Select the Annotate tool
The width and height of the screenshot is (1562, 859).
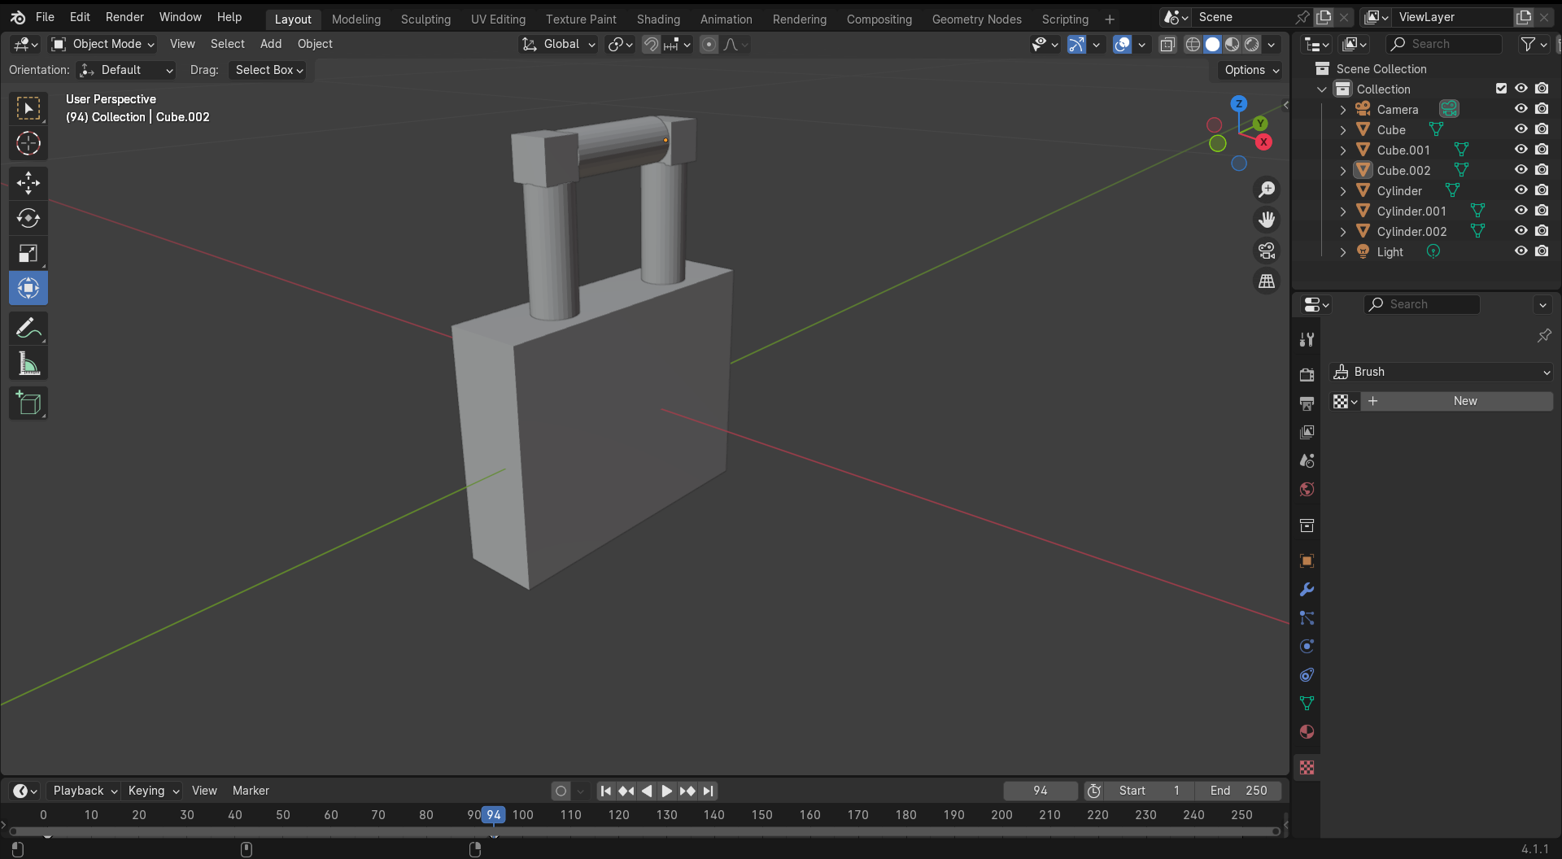click(28, 328)
